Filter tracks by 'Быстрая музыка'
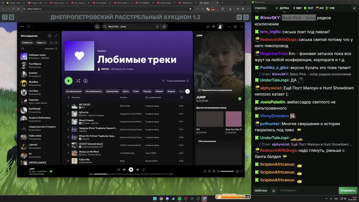This screenshot has height=202, width=359. tap(74, 91)
